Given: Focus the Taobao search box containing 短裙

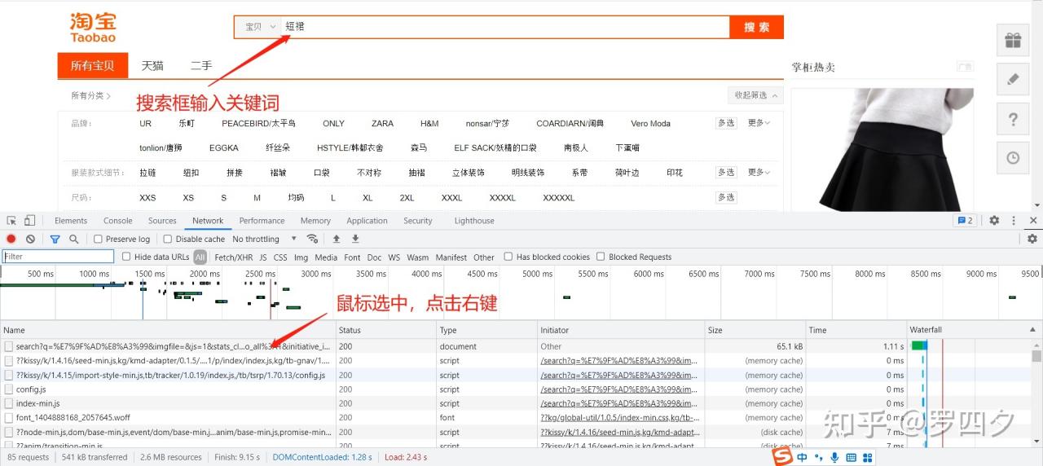Looking at the screenshot, I should click(505, 27).
